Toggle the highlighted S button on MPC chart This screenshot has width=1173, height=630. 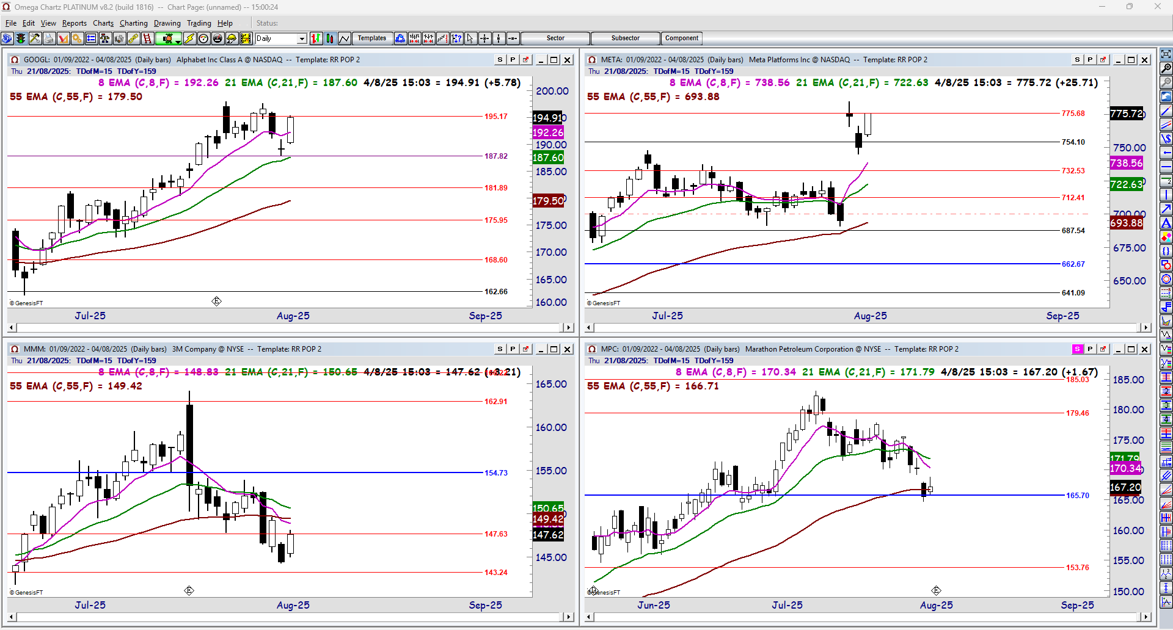click(x=1077, y=349)
